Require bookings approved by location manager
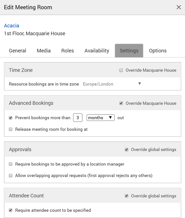The height and width of the screenshot is (218, 185). [11, 164]
